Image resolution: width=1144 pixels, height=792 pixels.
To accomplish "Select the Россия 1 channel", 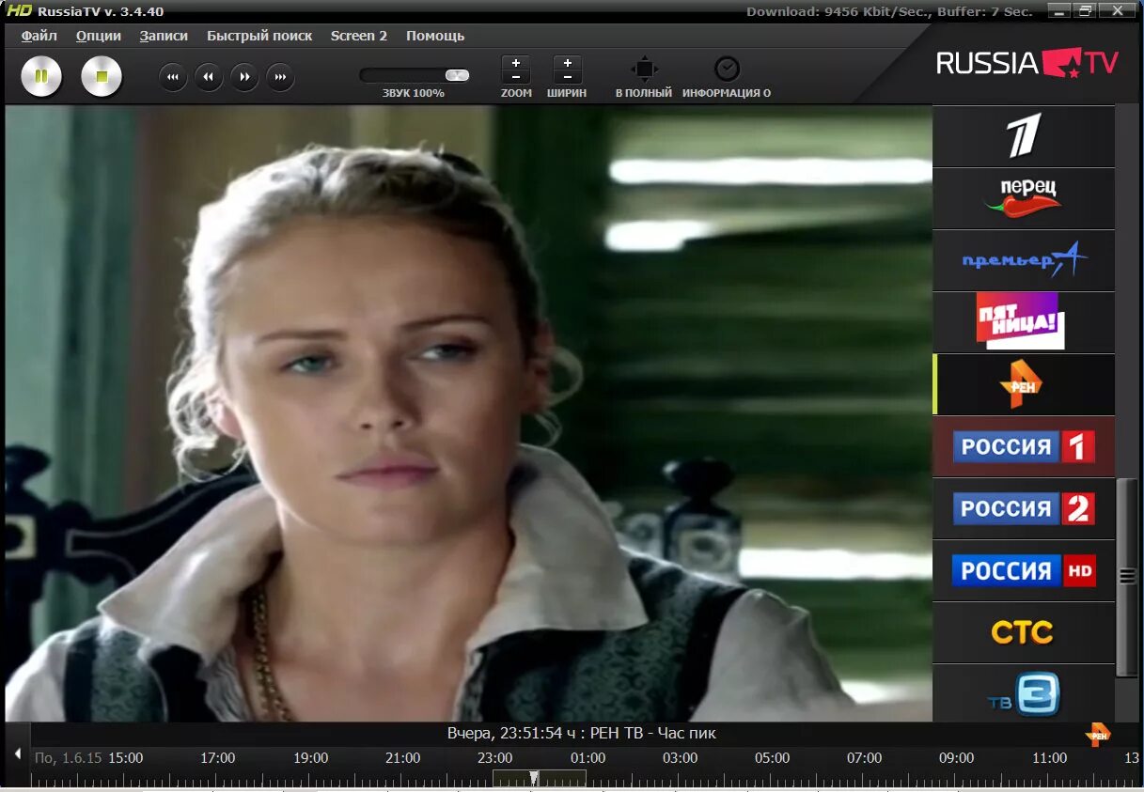I will coord(1023,446).
